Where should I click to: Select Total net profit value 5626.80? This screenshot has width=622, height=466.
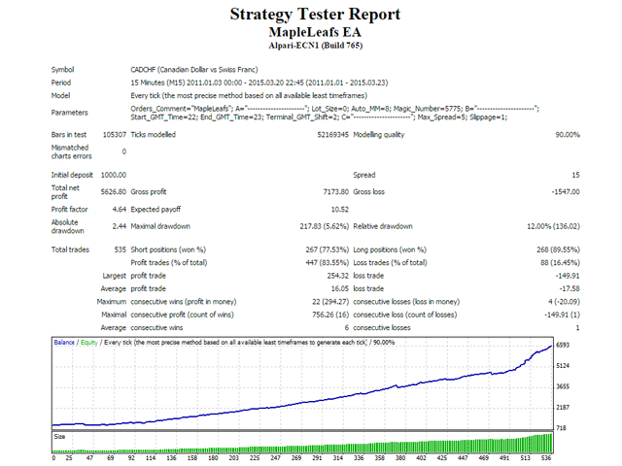[114, 192]
